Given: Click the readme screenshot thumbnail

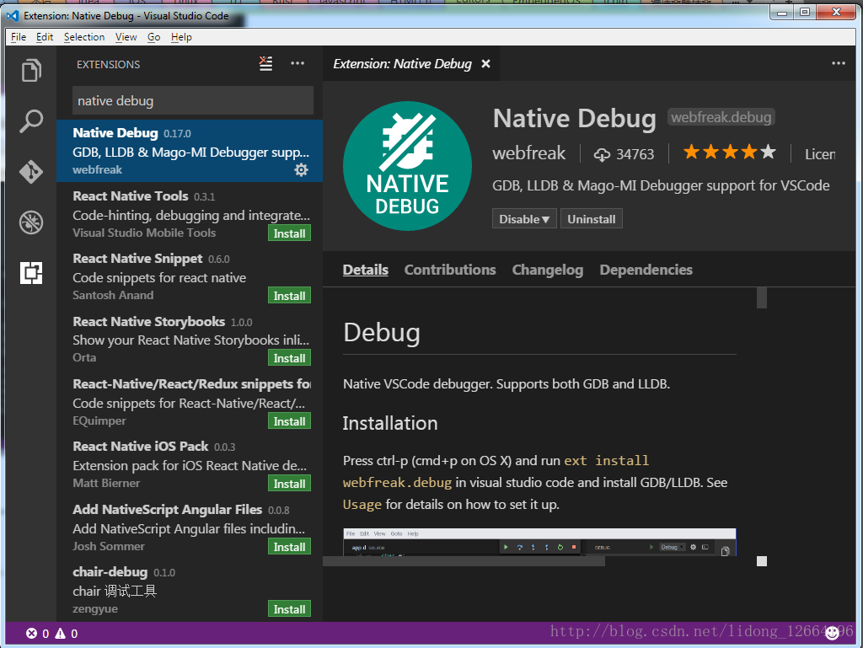Looking at the screenshot, I should pyautogui.click(x=539, y=542).
